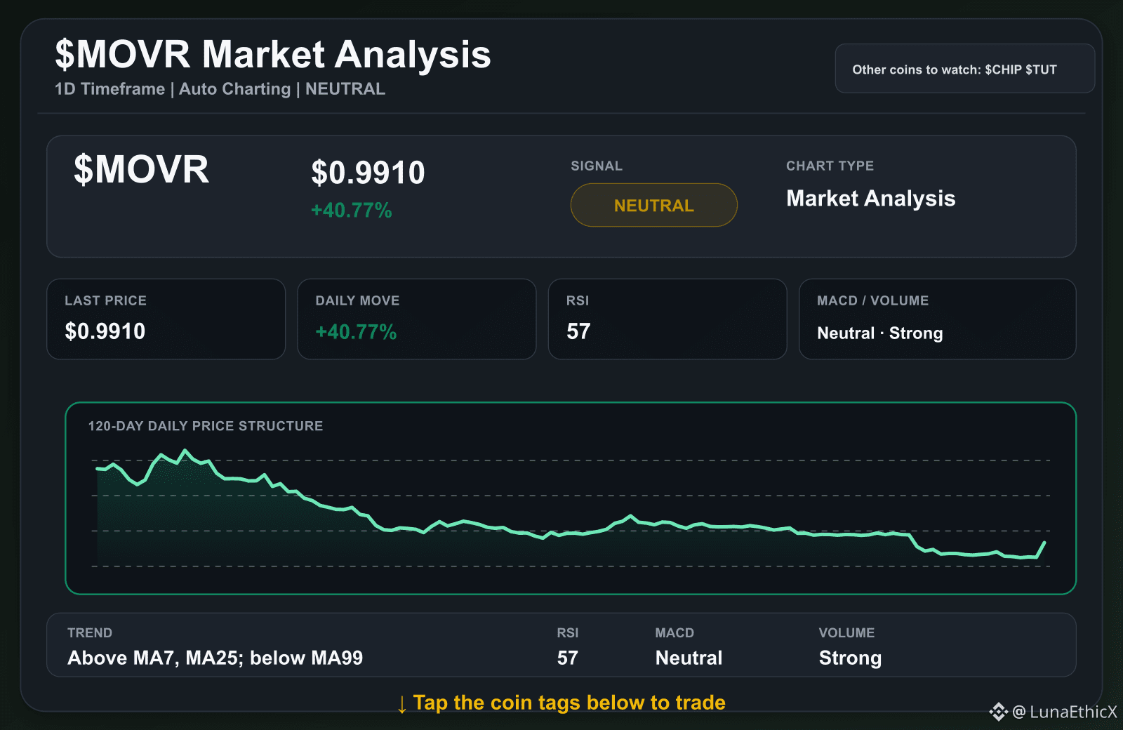The height and width of the screenshot is (730, 1123).
Task: Open the $CHIP coin tag
Action: pos(1003,69)
